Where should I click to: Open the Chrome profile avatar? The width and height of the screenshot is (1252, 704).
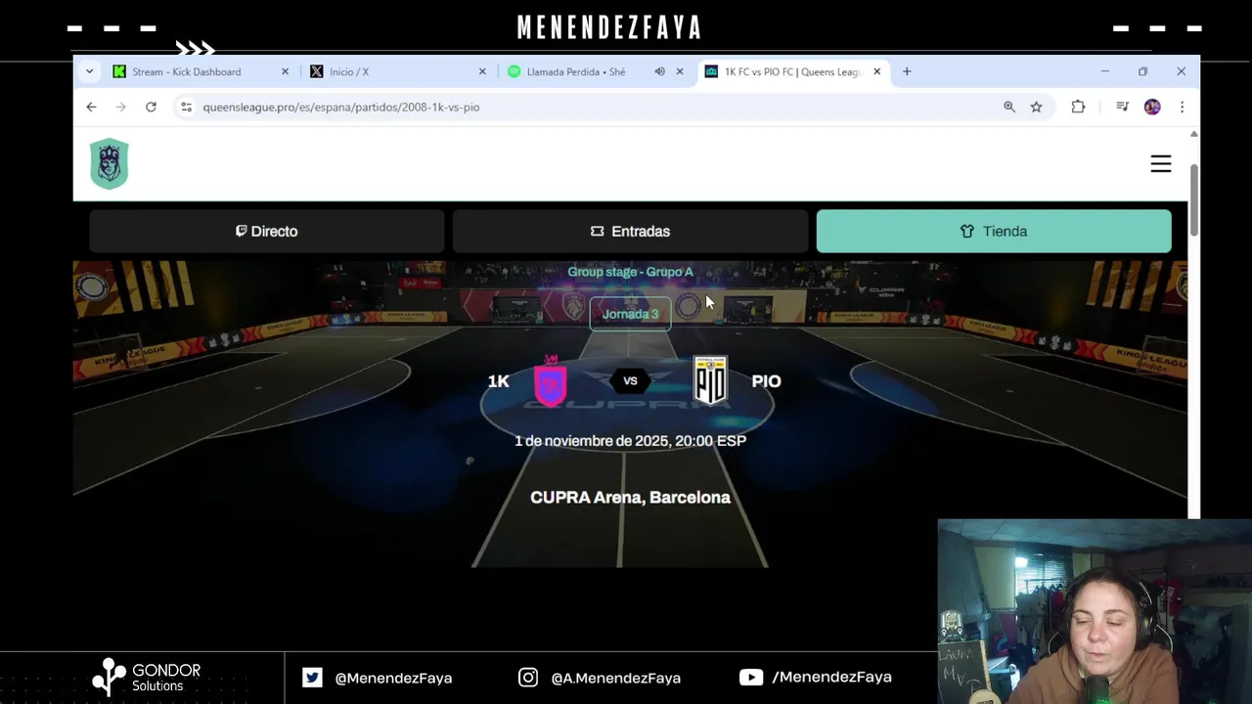tap(1152, 107)
